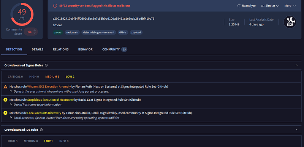Click the 64bits tag
304x147 pixels.
tap(123, 32)
